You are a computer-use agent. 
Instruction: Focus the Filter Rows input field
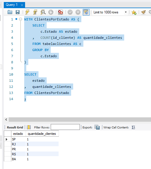coord(65,127)
